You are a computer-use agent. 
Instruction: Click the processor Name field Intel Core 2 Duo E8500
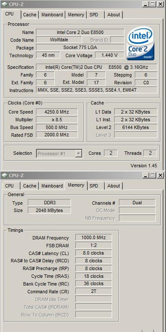(x=80, y=32)
